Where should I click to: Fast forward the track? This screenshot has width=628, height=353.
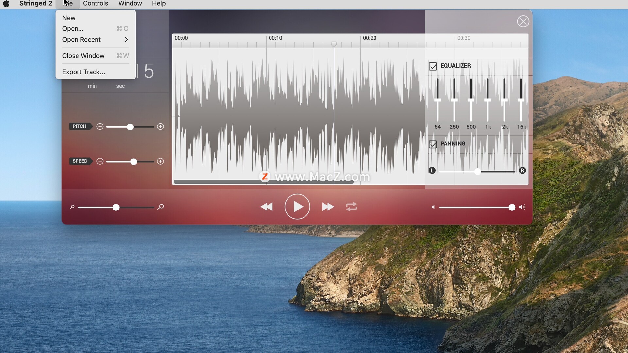(328, 207)
